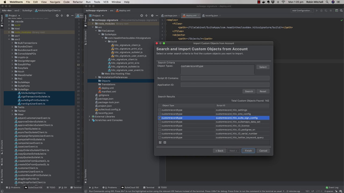344x193 pixels.
Task: Click the Wi-Fi icon in menu bar
Action: [283, 2]
